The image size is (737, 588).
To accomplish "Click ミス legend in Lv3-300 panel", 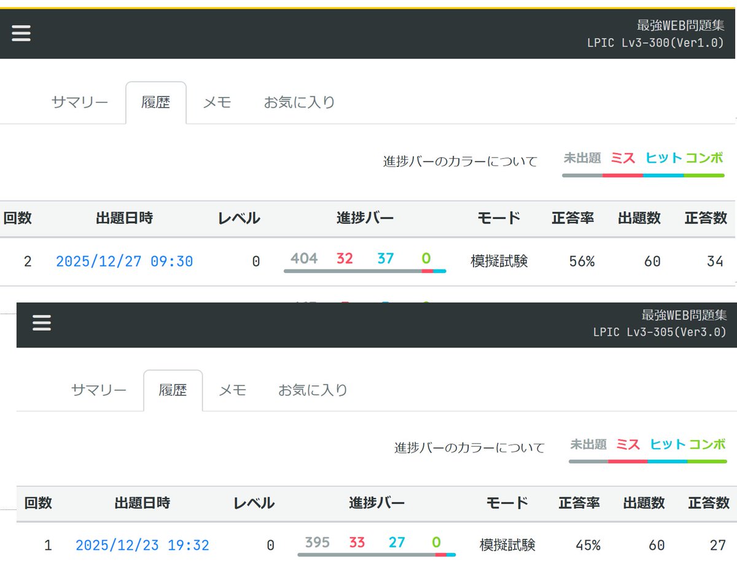I will coord(623,158).
